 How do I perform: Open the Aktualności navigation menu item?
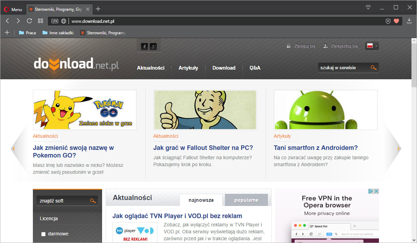point(151,68)
